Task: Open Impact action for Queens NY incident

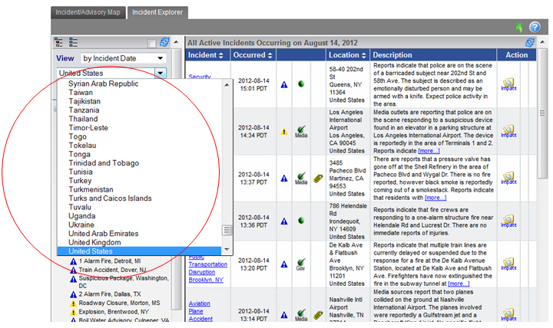Action: coord(508,84)
